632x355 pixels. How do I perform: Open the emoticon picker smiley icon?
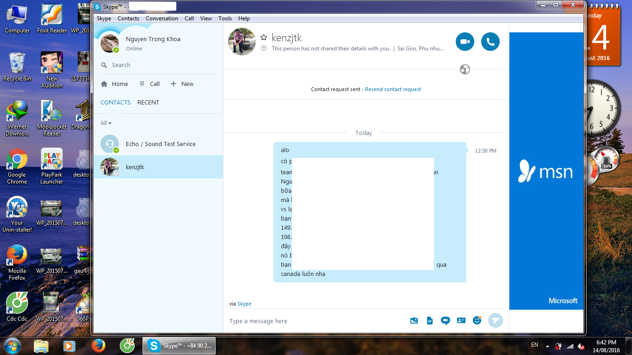pos(477,320)
